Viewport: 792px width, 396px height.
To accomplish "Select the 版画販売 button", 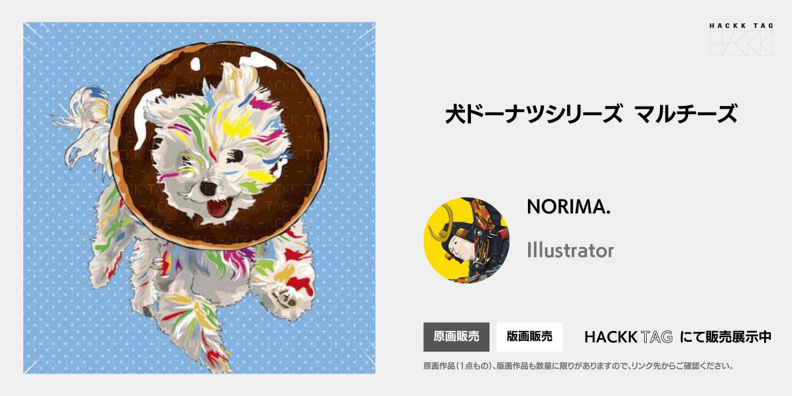I will click(529, 337).
